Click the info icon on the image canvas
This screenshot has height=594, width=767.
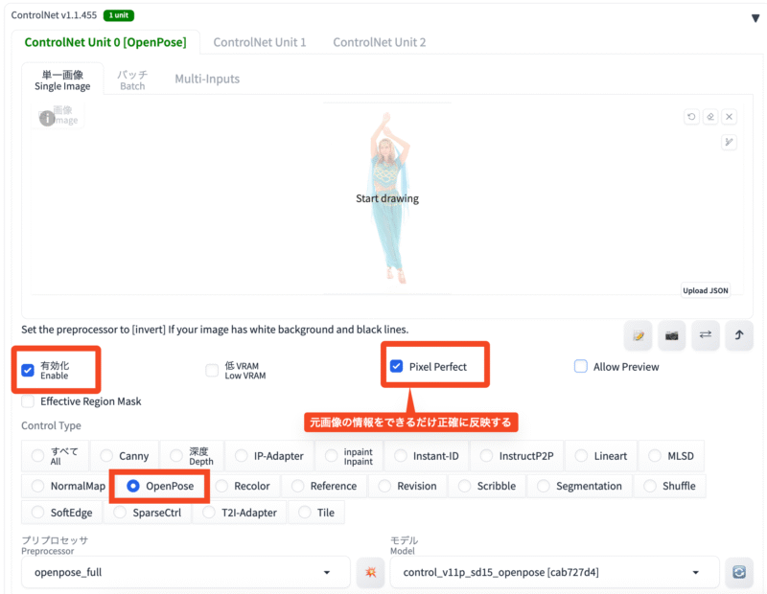[47, 118]
